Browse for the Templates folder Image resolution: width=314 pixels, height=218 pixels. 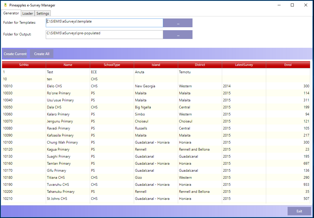(x=178, y=23)
